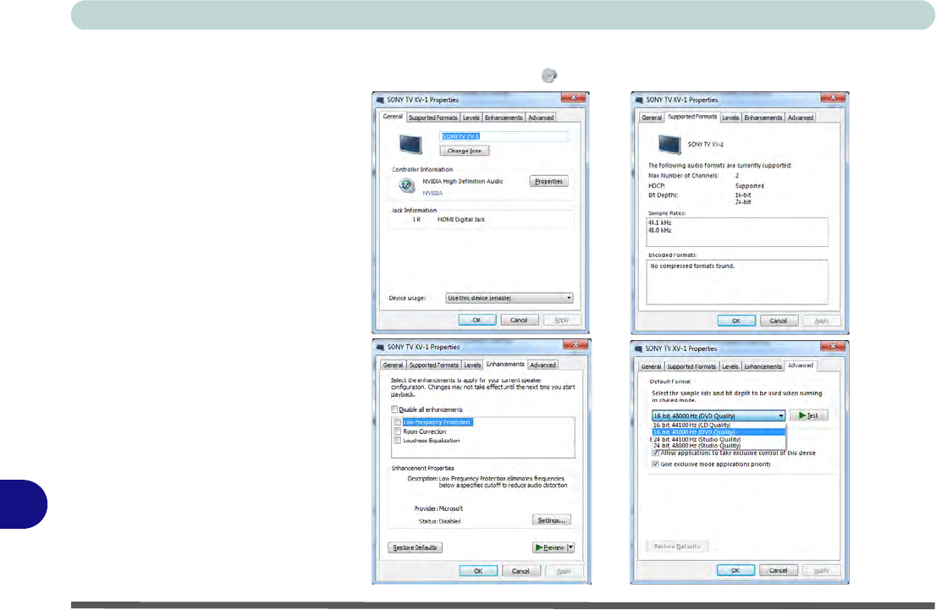Click the NVIDIA High Definition Audio controller icon

pos(406,185)
